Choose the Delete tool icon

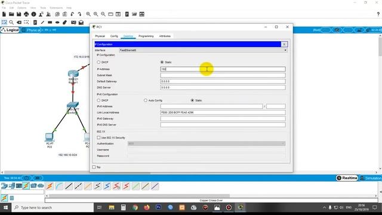tap(19, 23)
